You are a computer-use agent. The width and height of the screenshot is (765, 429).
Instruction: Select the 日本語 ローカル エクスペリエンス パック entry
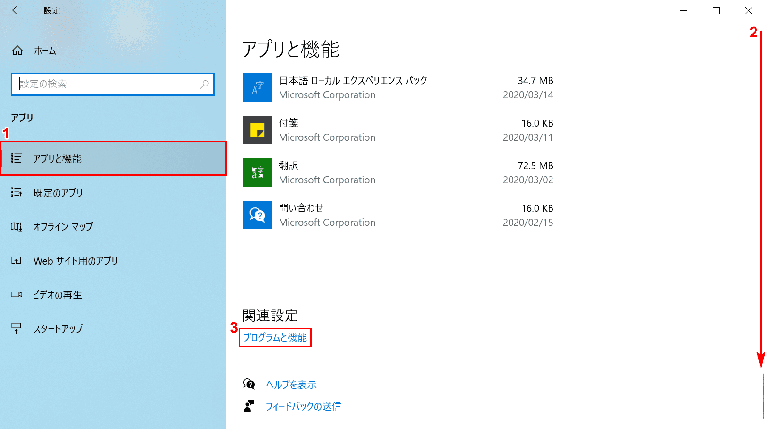coord(398,87)
